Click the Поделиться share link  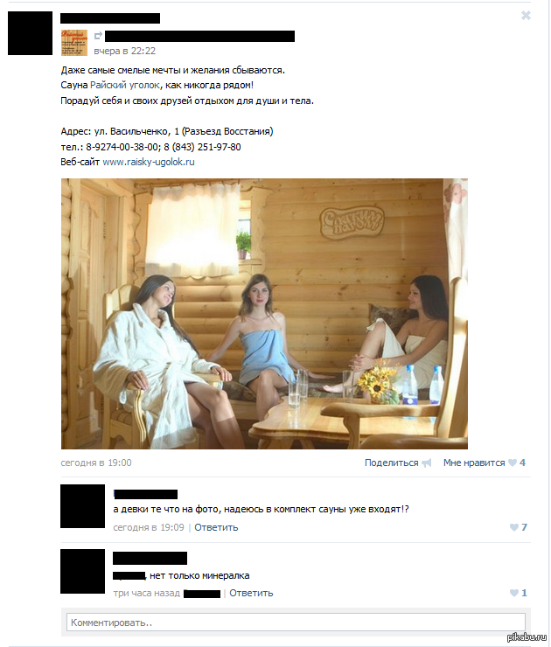click(x=391, y=463)
